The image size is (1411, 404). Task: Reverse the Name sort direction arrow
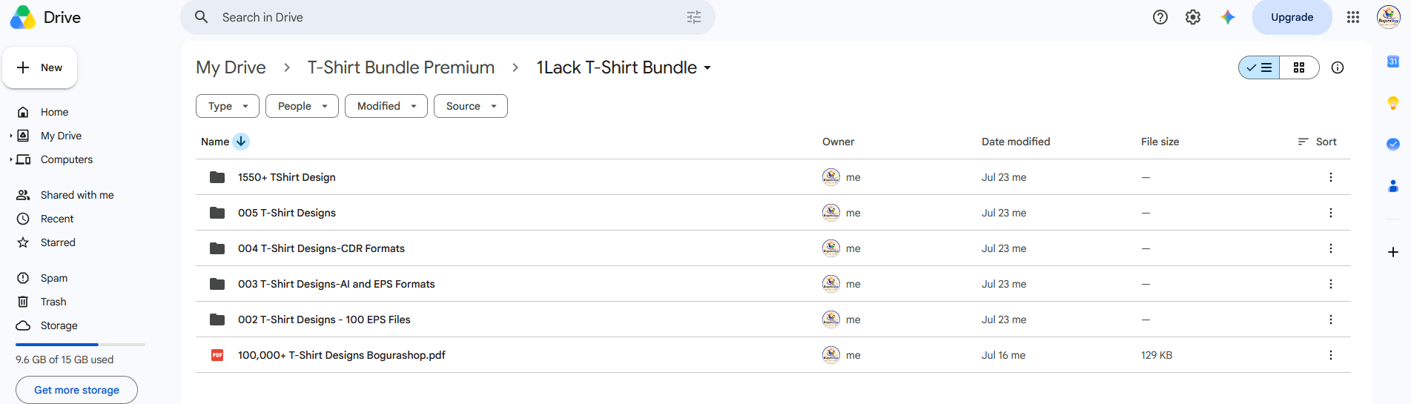241,142
